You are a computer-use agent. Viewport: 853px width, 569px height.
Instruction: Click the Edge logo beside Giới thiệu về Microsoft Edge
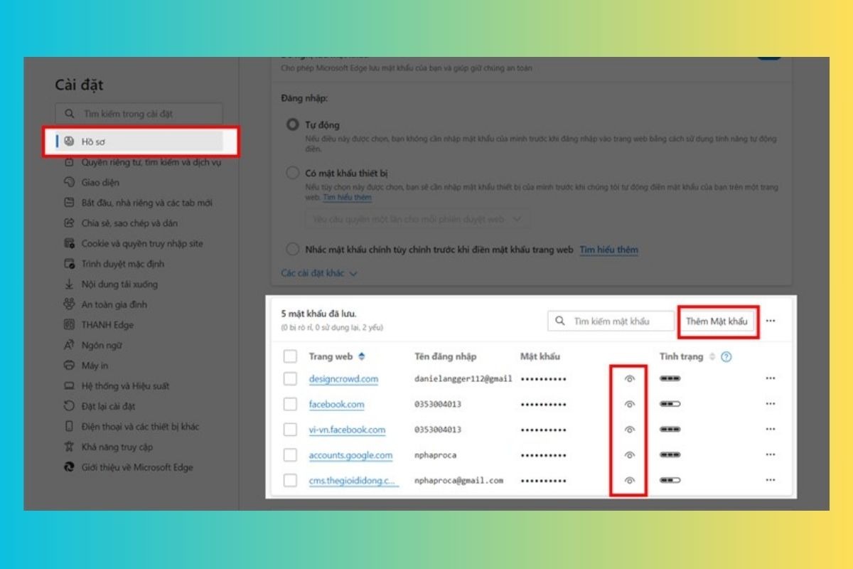click(69, 467)
